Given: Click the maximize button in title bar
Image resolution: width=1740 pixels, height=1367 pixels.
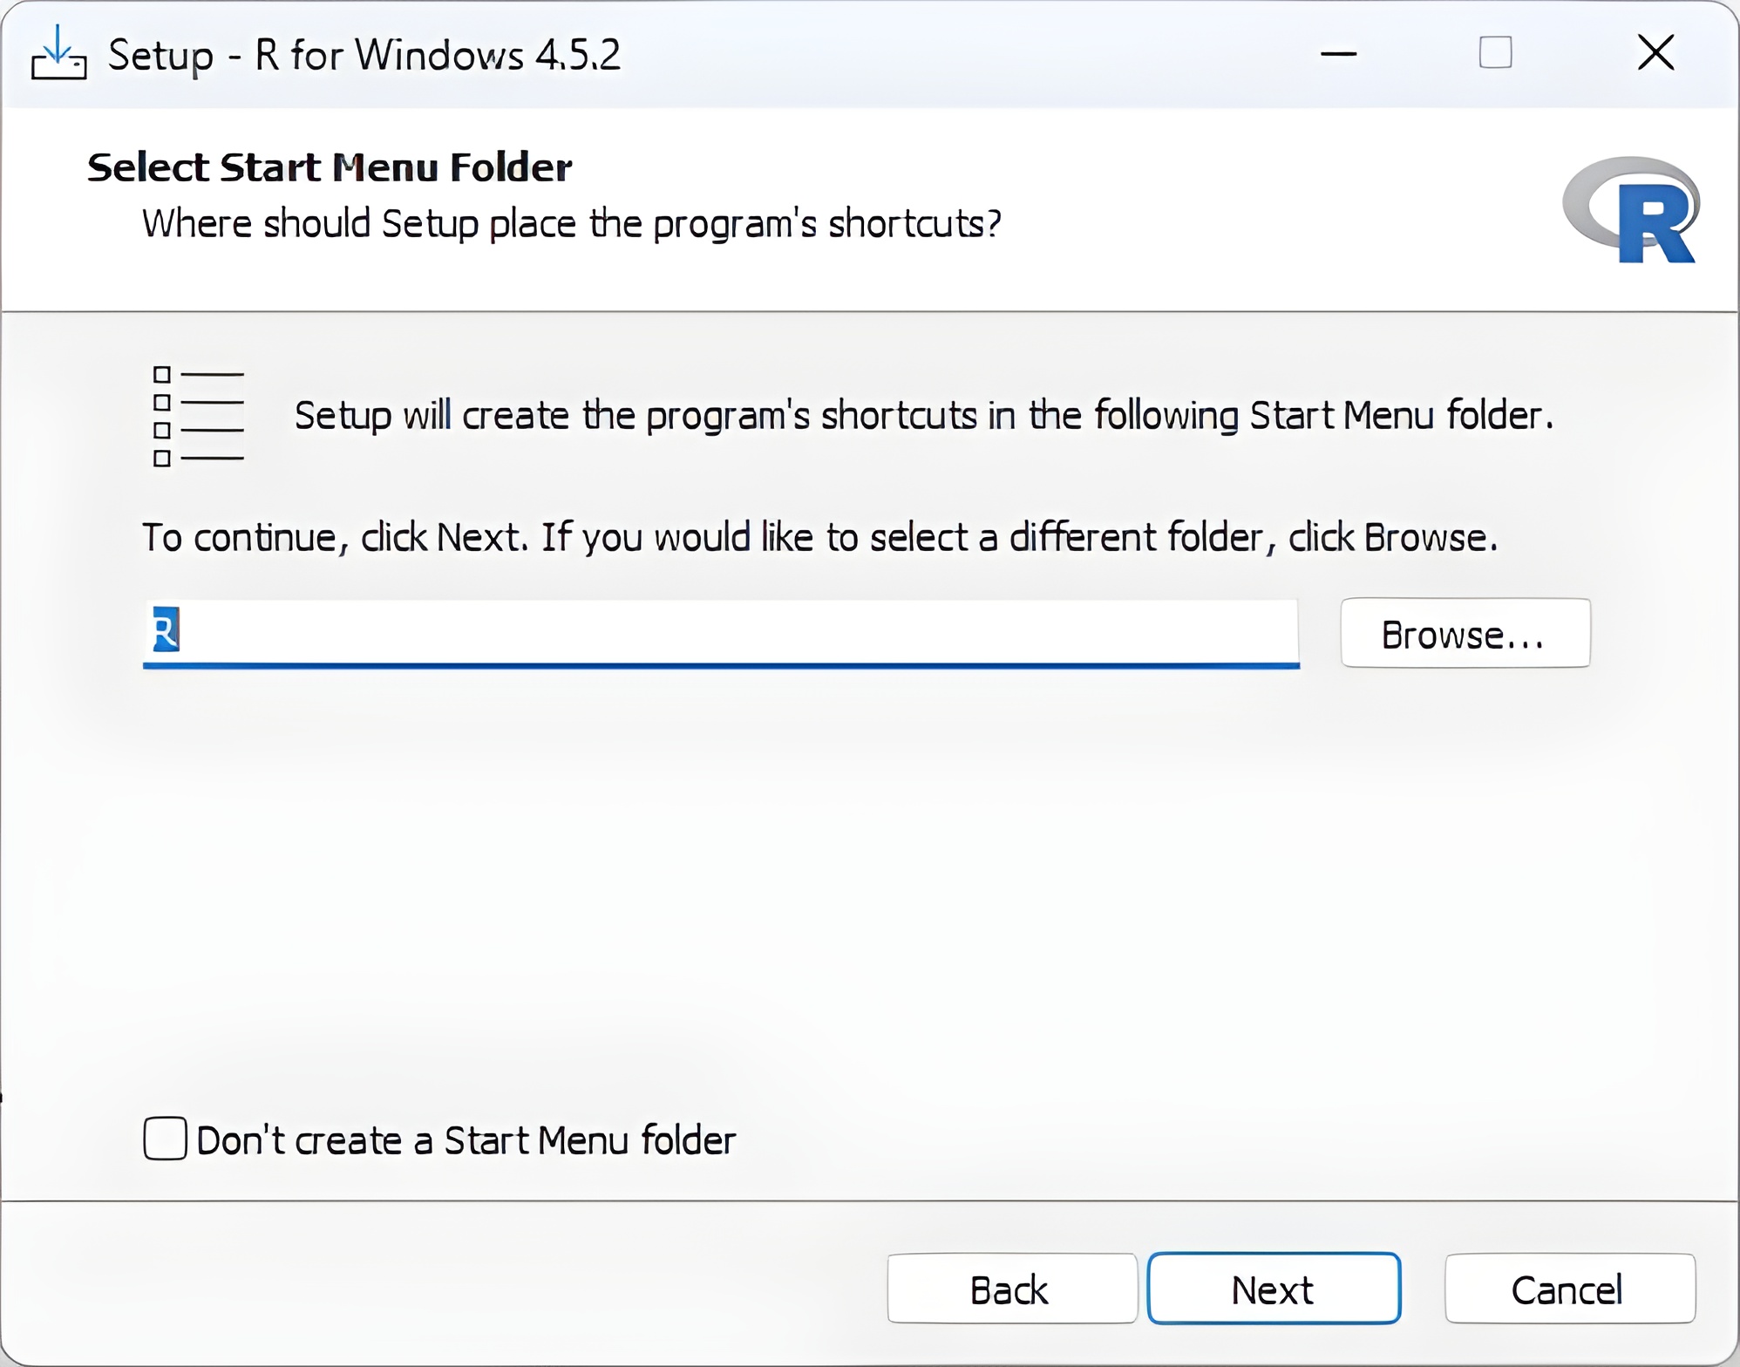Looking at the screenshot, I should pyautogui.click(x=1495, y=53).
